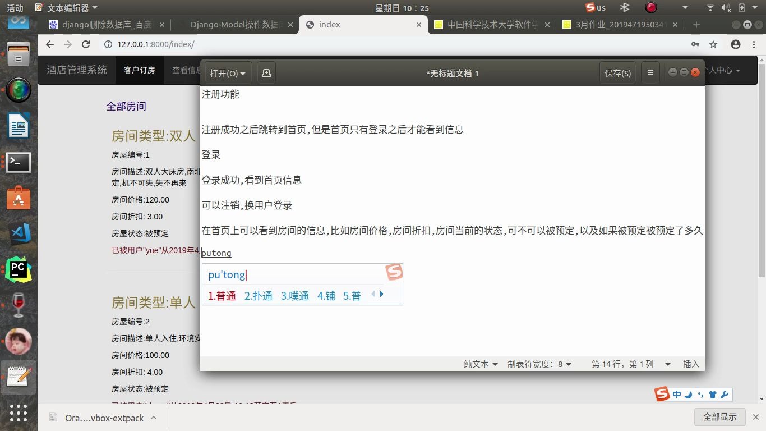Expand the Ora...vbox-extpack download options
The width and height of the screenshot is (766, 431).
tap(154, 418)
